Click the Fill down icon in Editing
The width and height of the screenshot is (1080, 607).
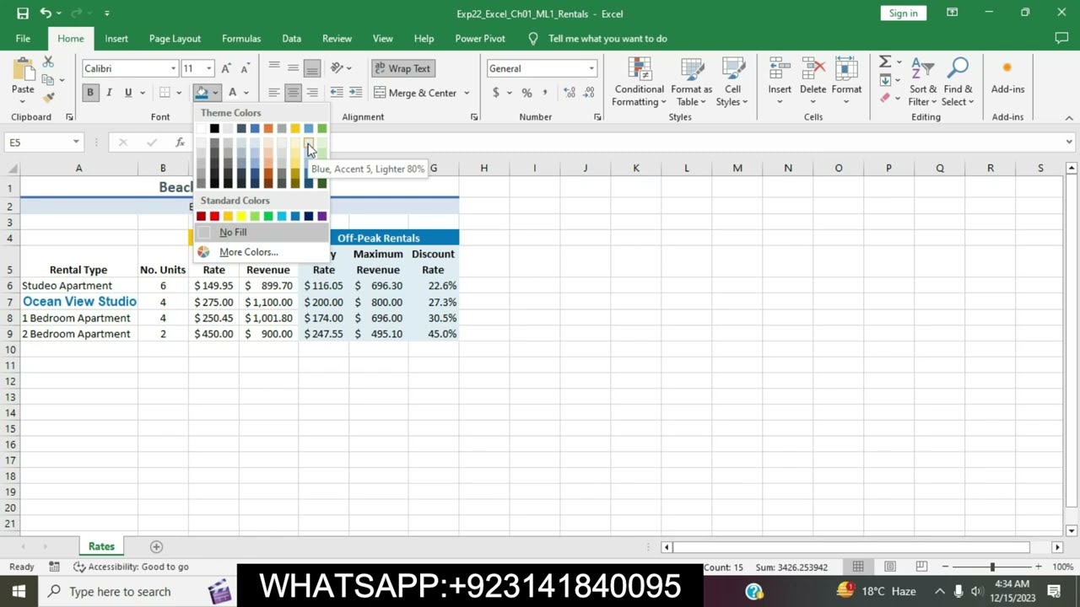click(885, 80)
